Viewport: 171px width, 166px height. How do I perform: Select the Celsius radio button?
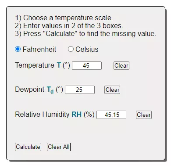[x=71, y=49]
